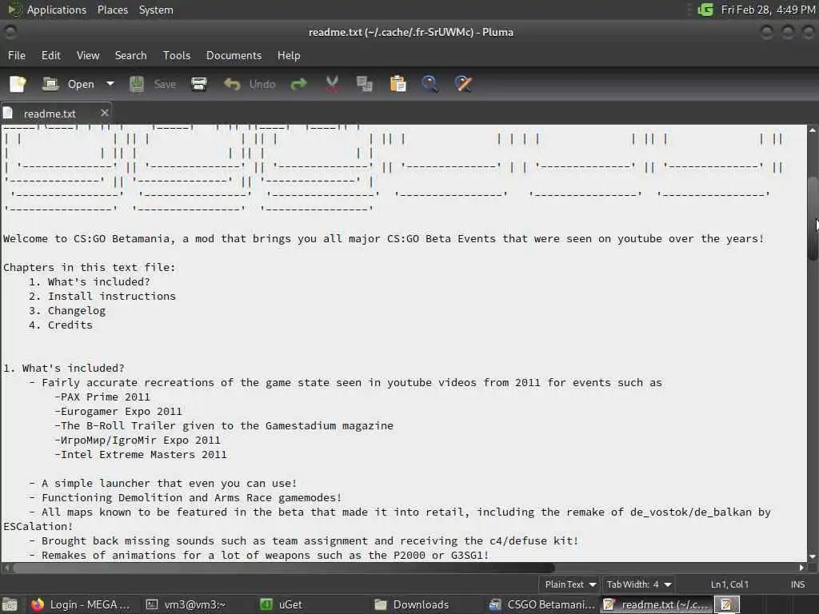The image size is (819, 614).
Task: Create a new document with the toolbar icon
Action: pos(18,84)
